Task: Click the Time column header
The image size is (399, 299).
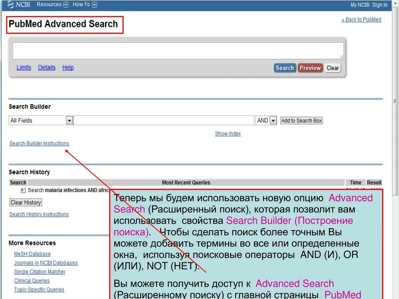Action: click(x=355, y=183)
